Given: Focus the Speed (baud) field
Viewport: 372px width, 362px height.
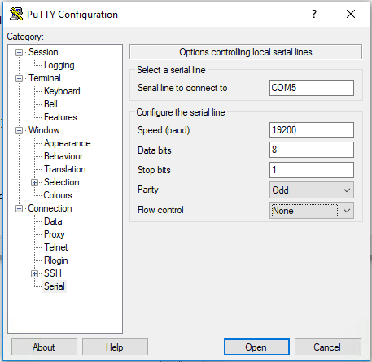Looking at the screenshot, I should pyautogui.click(x=312, y=130).
